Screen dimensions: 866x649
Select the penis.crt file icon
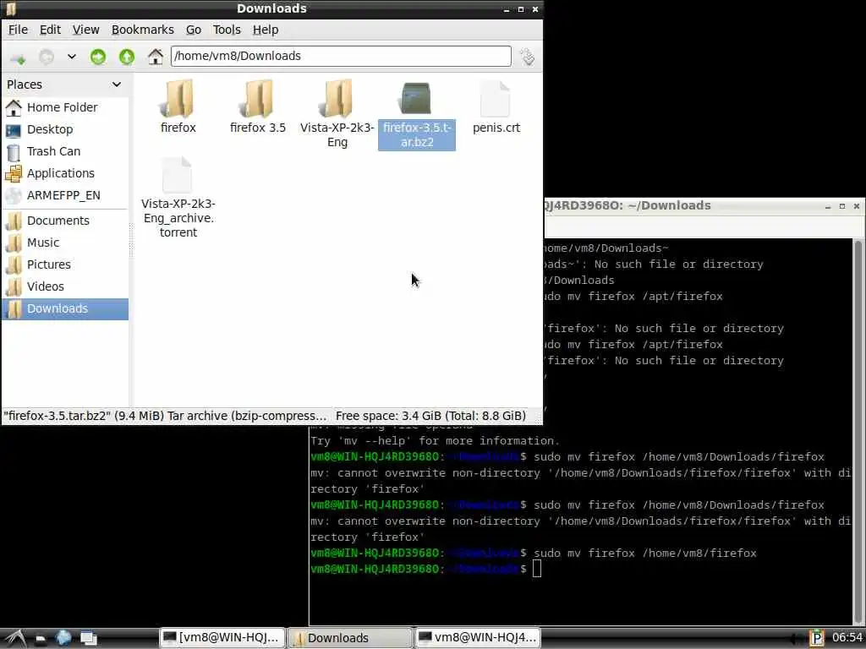pyautogui.click(x=496, y=107)
